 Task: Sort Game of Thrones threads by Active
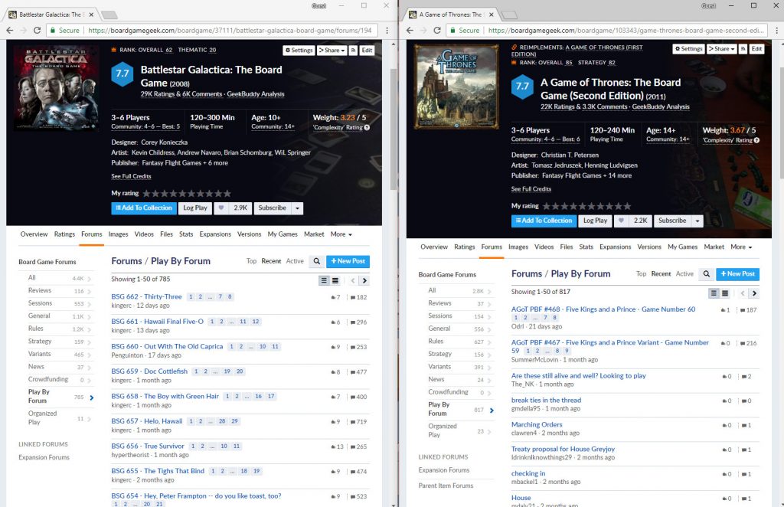(x=685, y=274)
